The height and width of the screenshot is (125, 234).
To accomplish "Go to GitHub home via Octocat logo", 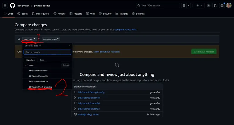I will click(x=12, y=6).
